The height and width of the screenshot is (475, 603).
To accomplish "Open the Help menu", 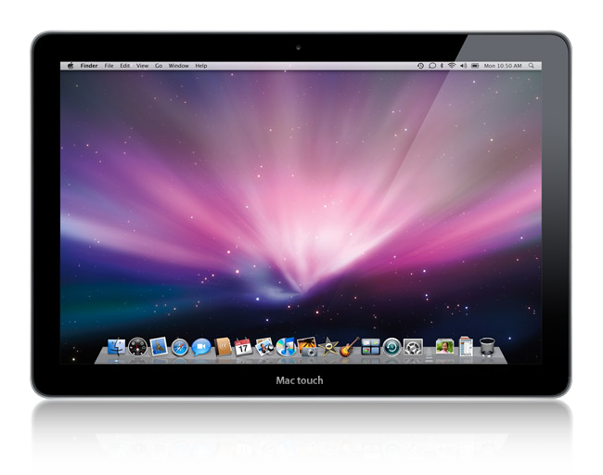I will (200, 66).
